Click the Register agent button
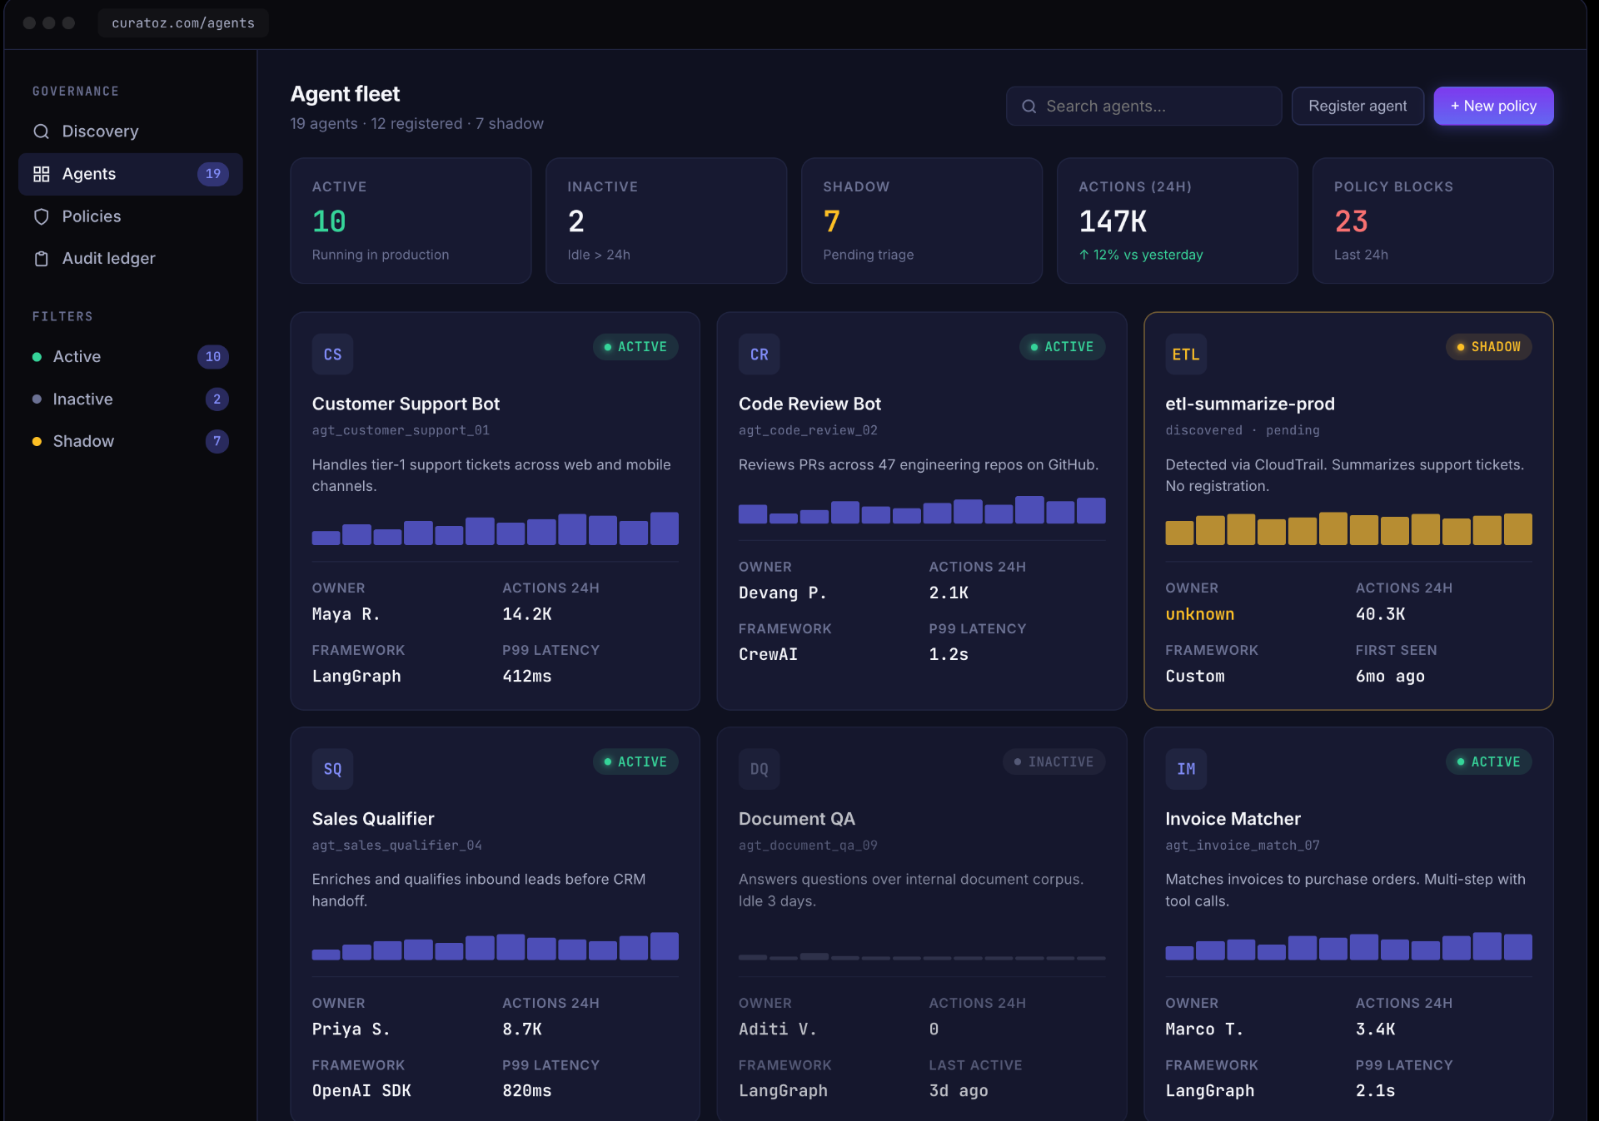This screenshot has height=1121, width=1599. point(1357,107)
